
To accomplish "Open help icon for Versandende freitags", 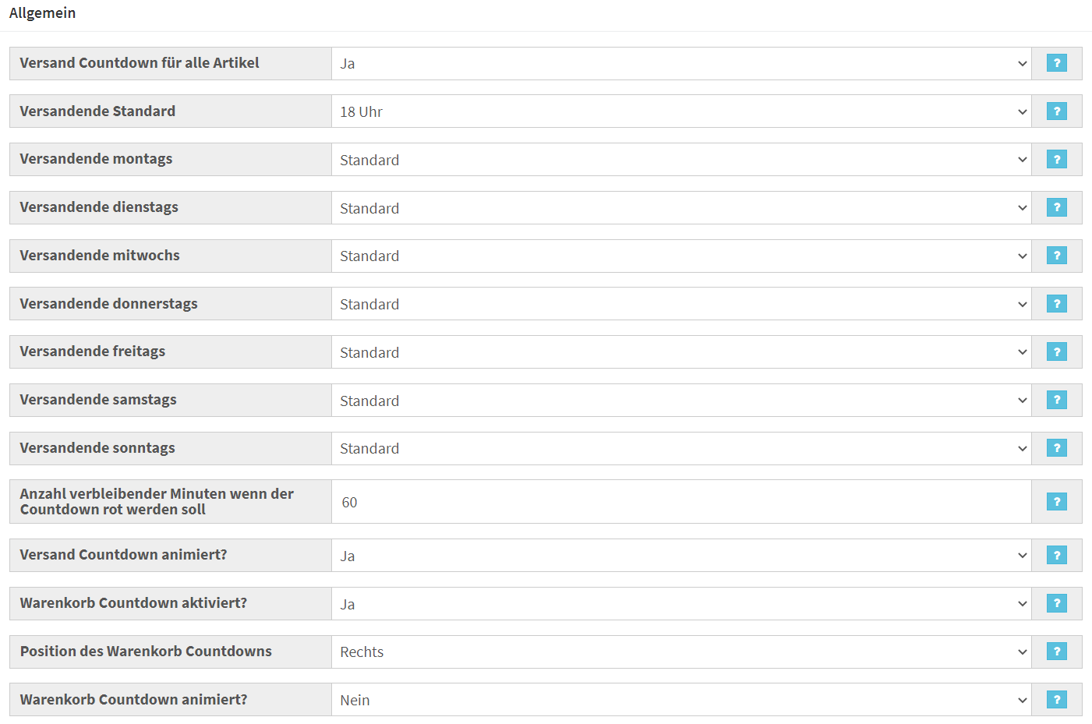I will 1056,352.
